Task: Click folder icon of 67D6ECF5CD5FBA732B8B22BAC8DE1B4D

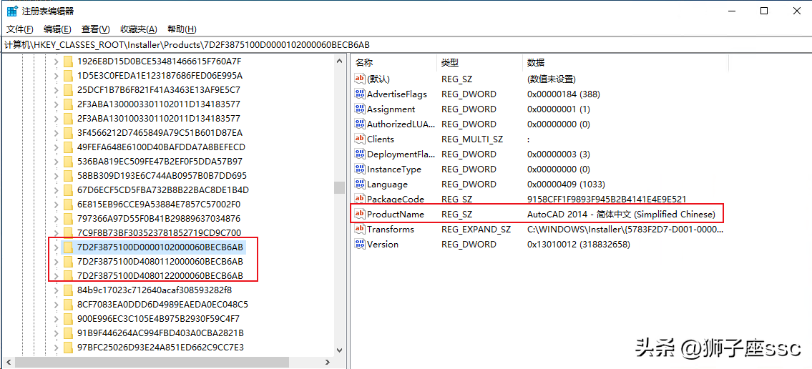Action: 68,190
